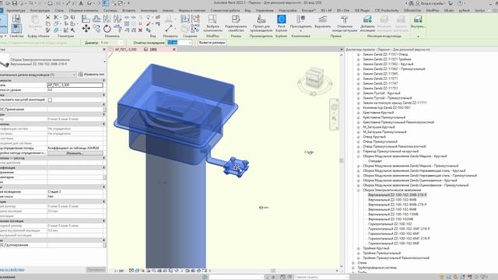
Task: Select Отвод Прямоугольный tree row
Action: [380, 142]
